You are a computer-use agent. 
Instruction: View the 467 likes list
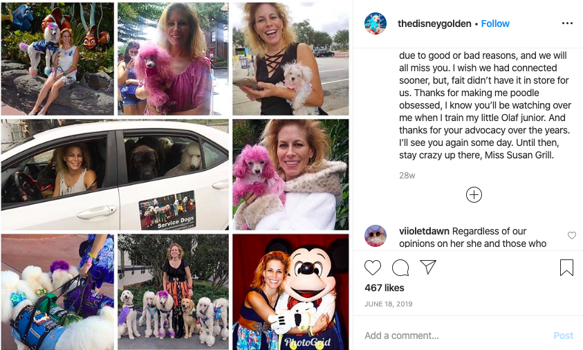click(385, 288)
